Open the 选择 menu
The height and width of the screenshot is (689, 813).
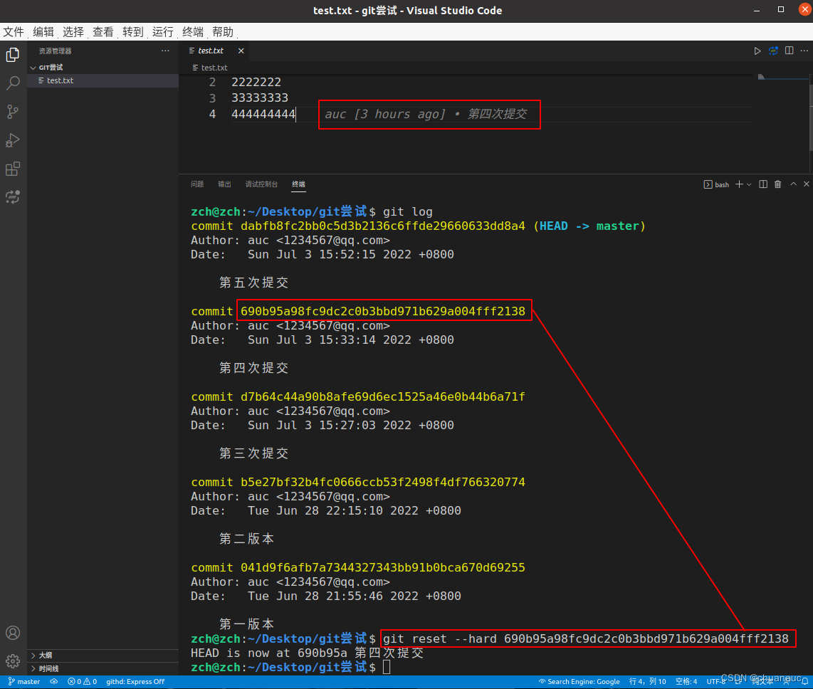[x=73, y=32]
